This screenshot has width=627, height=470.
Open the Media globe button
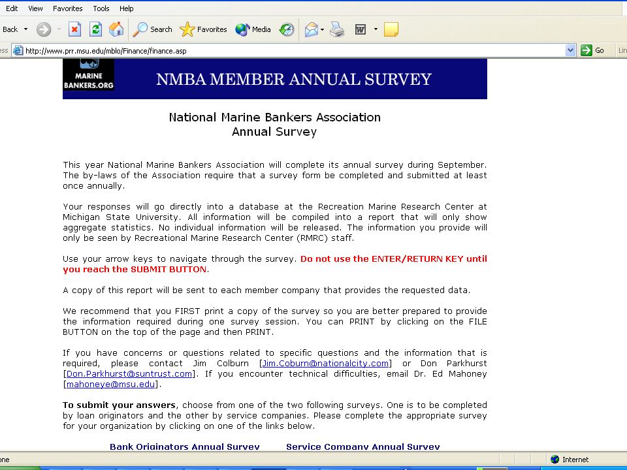coord(253,29)
